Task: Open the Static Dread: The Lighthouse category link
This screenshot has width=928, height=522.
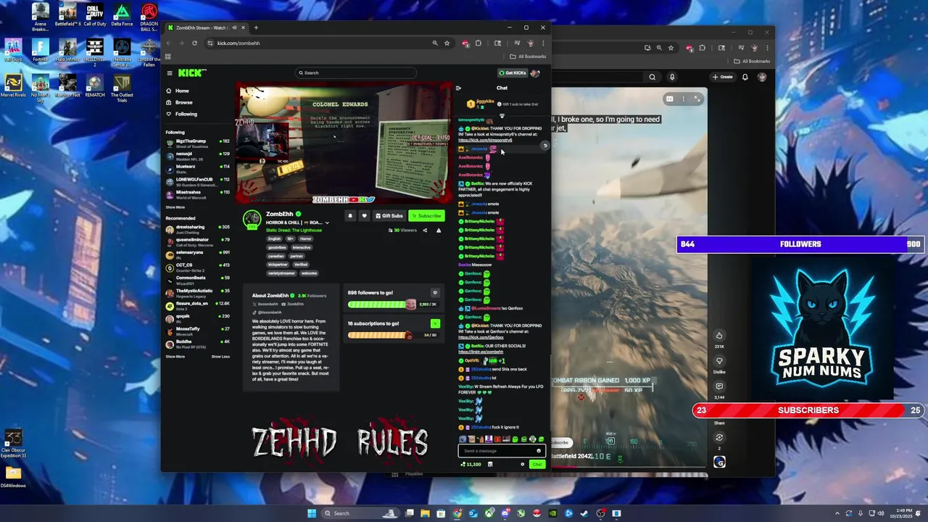Action: (x=294, y=230)
